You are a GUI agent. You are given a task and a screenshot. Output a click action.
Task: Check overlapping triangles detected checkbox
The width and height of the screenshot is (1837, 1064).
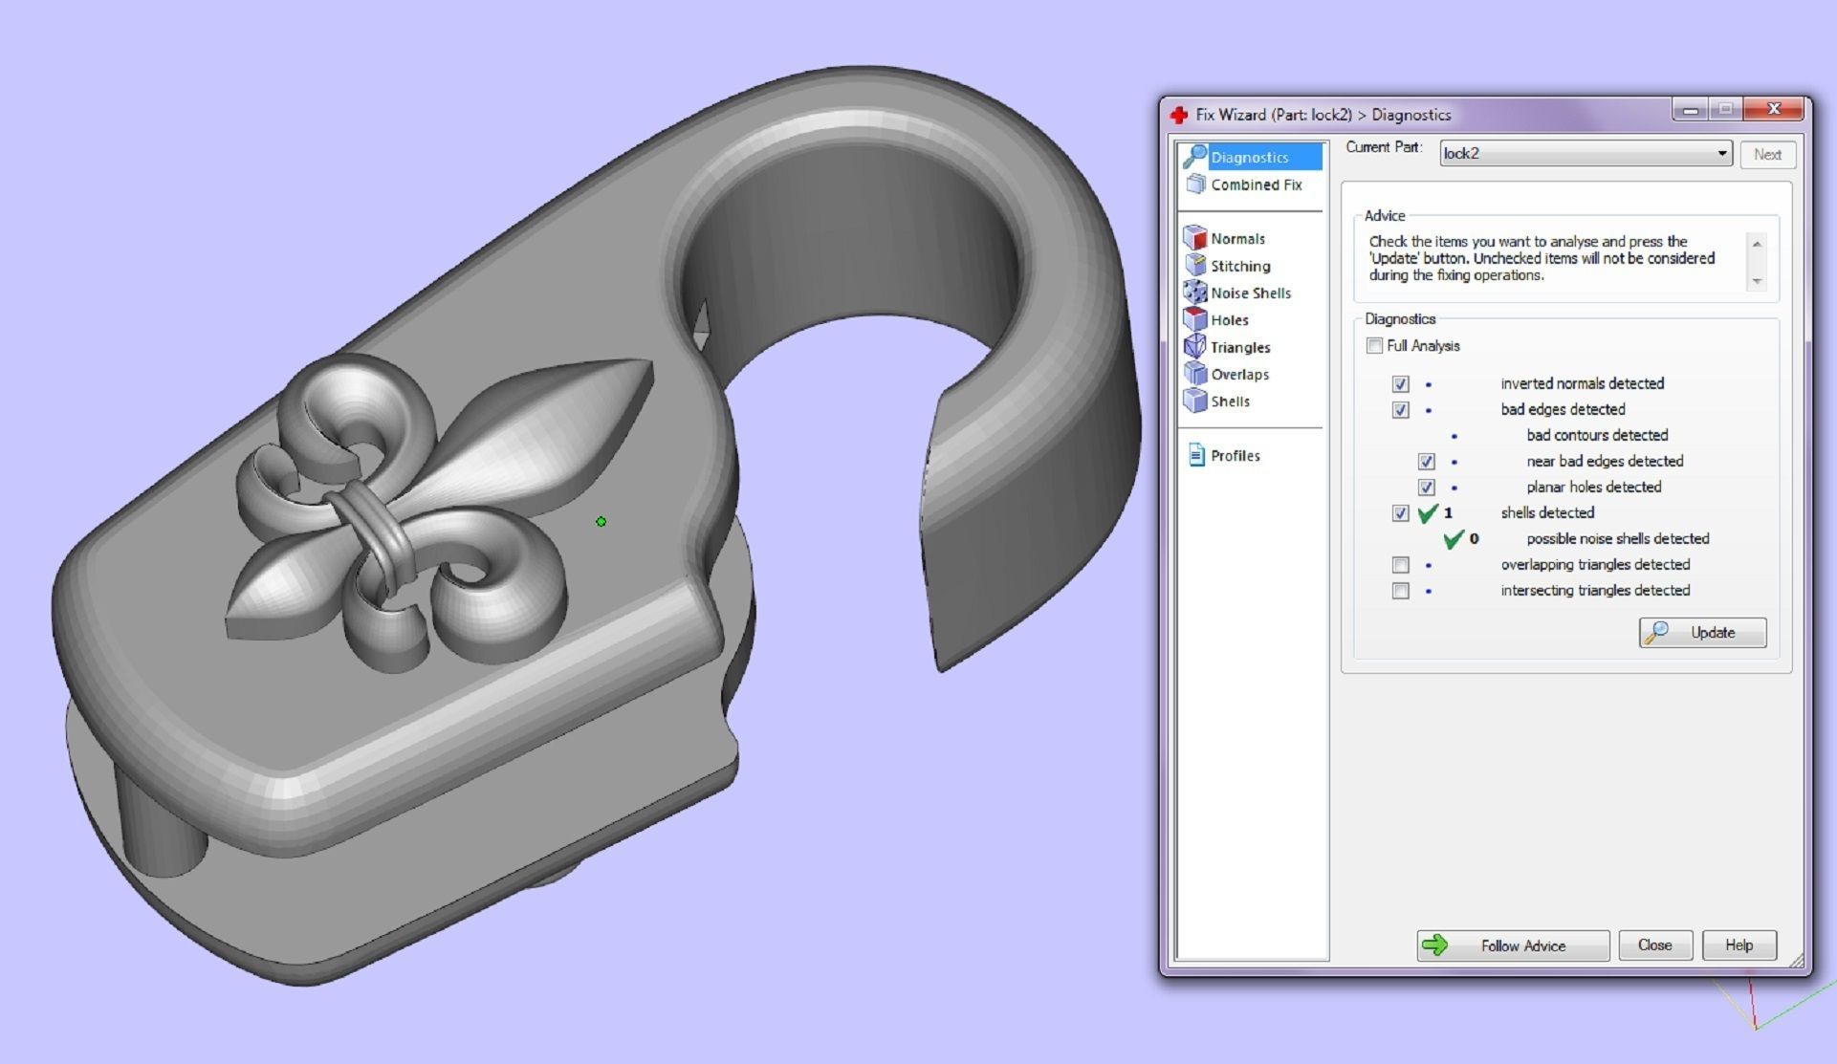pyautogui.click(x=1400, y=565)
